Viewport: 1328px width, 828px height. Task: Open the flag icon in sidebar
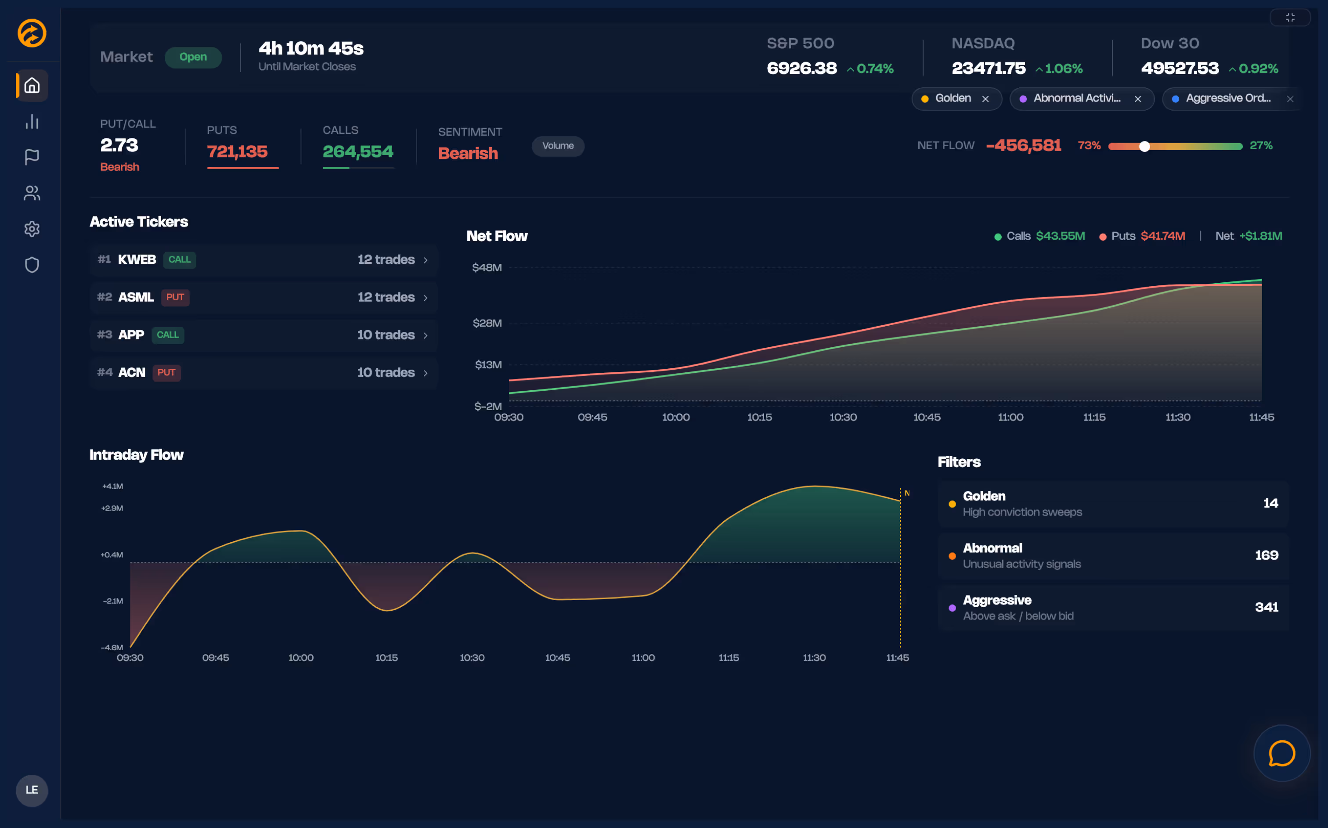[x=32, y=157]
